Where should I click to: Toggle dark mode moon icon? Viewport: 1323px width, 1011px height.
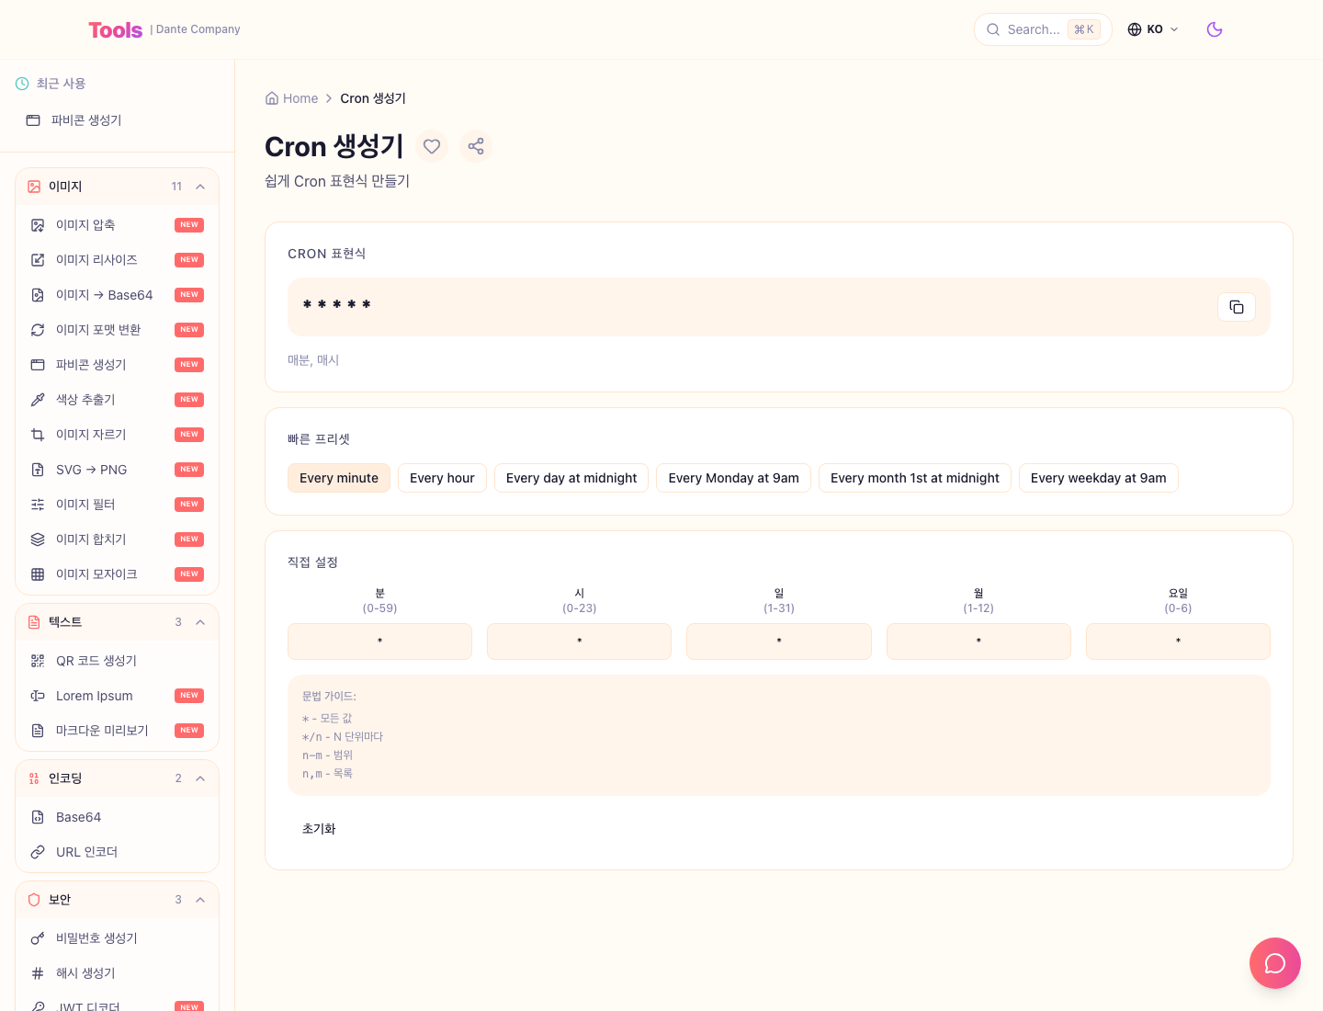tap(1214, 29)
